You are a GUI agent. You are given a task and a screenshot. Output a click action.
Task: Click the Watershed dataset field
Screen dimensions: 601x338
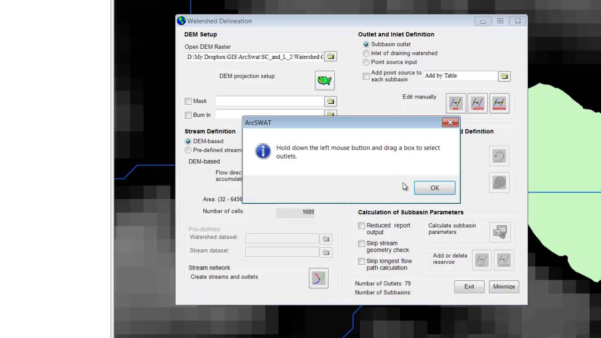282,238
